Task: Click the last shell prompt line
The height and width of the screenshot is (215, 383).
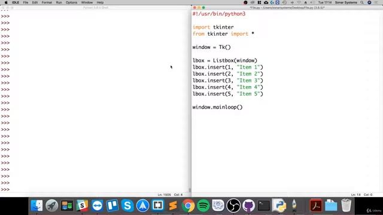Action: pyautogui.click(x=5, y=189)
